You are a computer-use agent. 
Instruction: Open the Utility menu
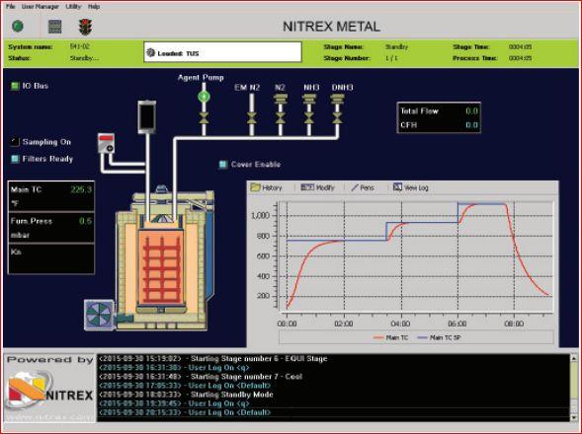(73, 6)
